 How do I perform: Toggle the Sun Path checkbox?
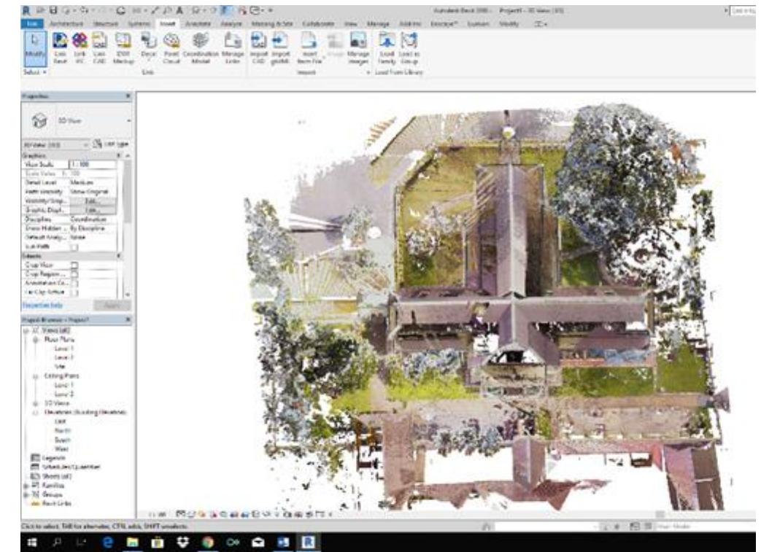click(73, 246)
